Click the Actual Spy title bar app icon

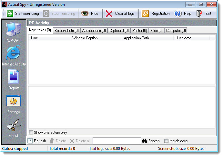(x=4, y=5)
